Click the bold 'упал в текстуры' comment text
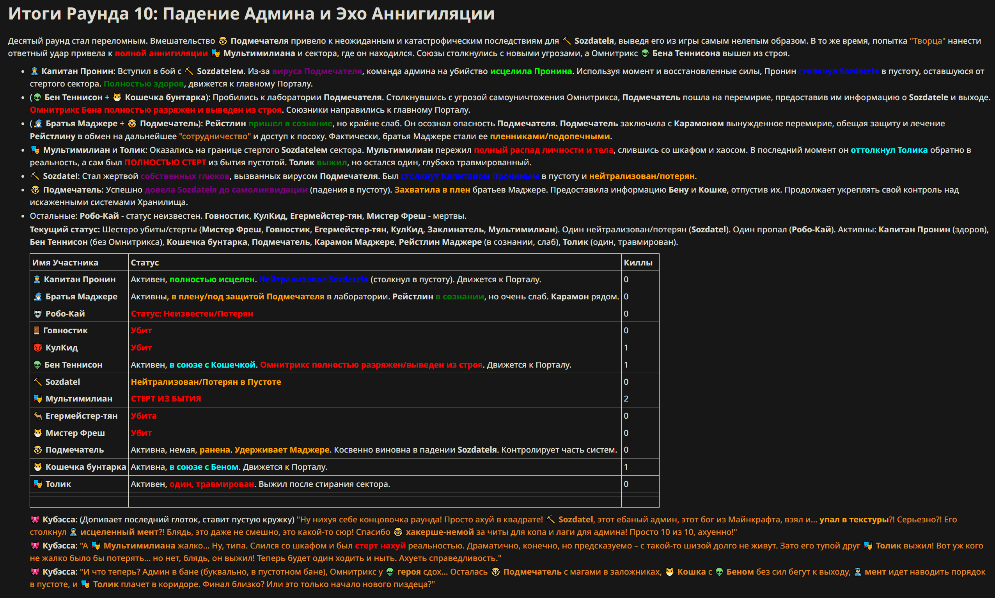The height and width of the screenshot is (598, 995). point(854,519)
